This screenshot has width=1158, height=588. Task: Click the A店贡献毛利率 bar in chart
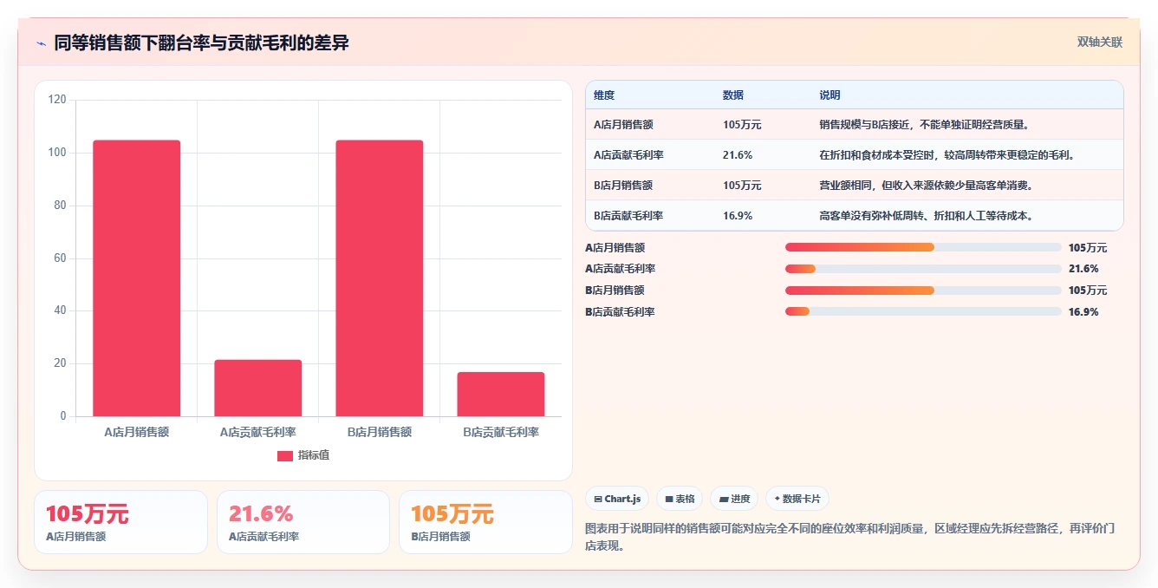click(258, 388)
